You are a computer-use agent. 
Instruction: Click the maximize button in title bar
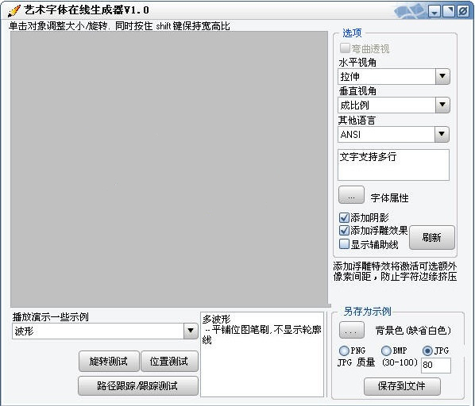449,12
